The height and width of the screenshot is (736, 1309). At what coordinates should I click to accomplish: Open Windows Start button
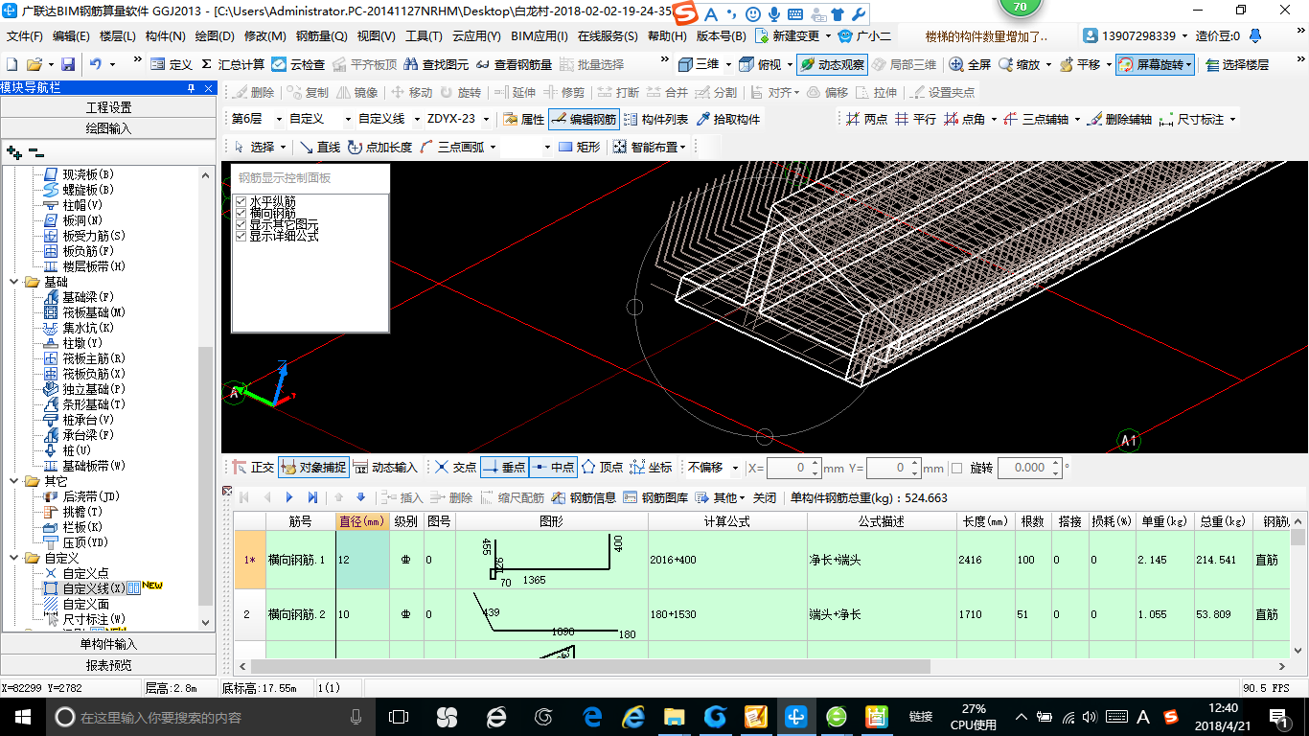(x=22, y=717)
